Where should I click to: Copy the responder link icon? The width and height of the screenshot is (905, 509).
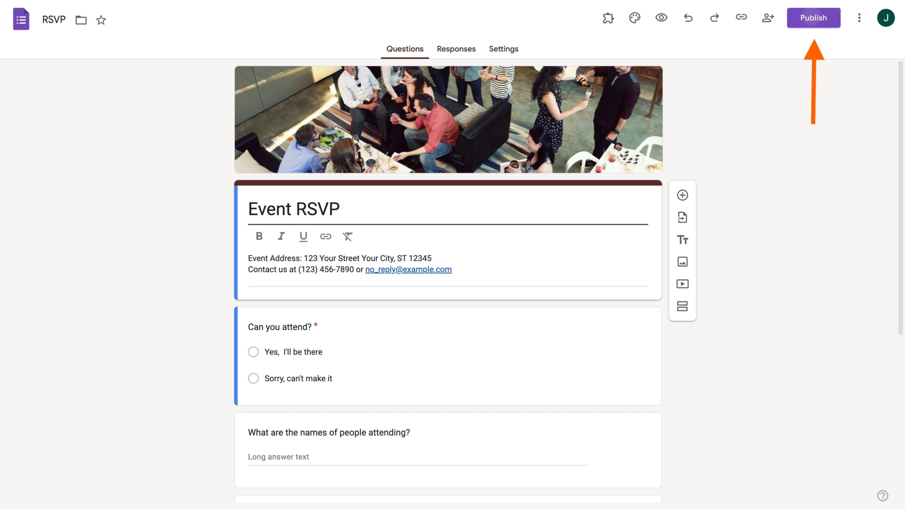[741, 18]
